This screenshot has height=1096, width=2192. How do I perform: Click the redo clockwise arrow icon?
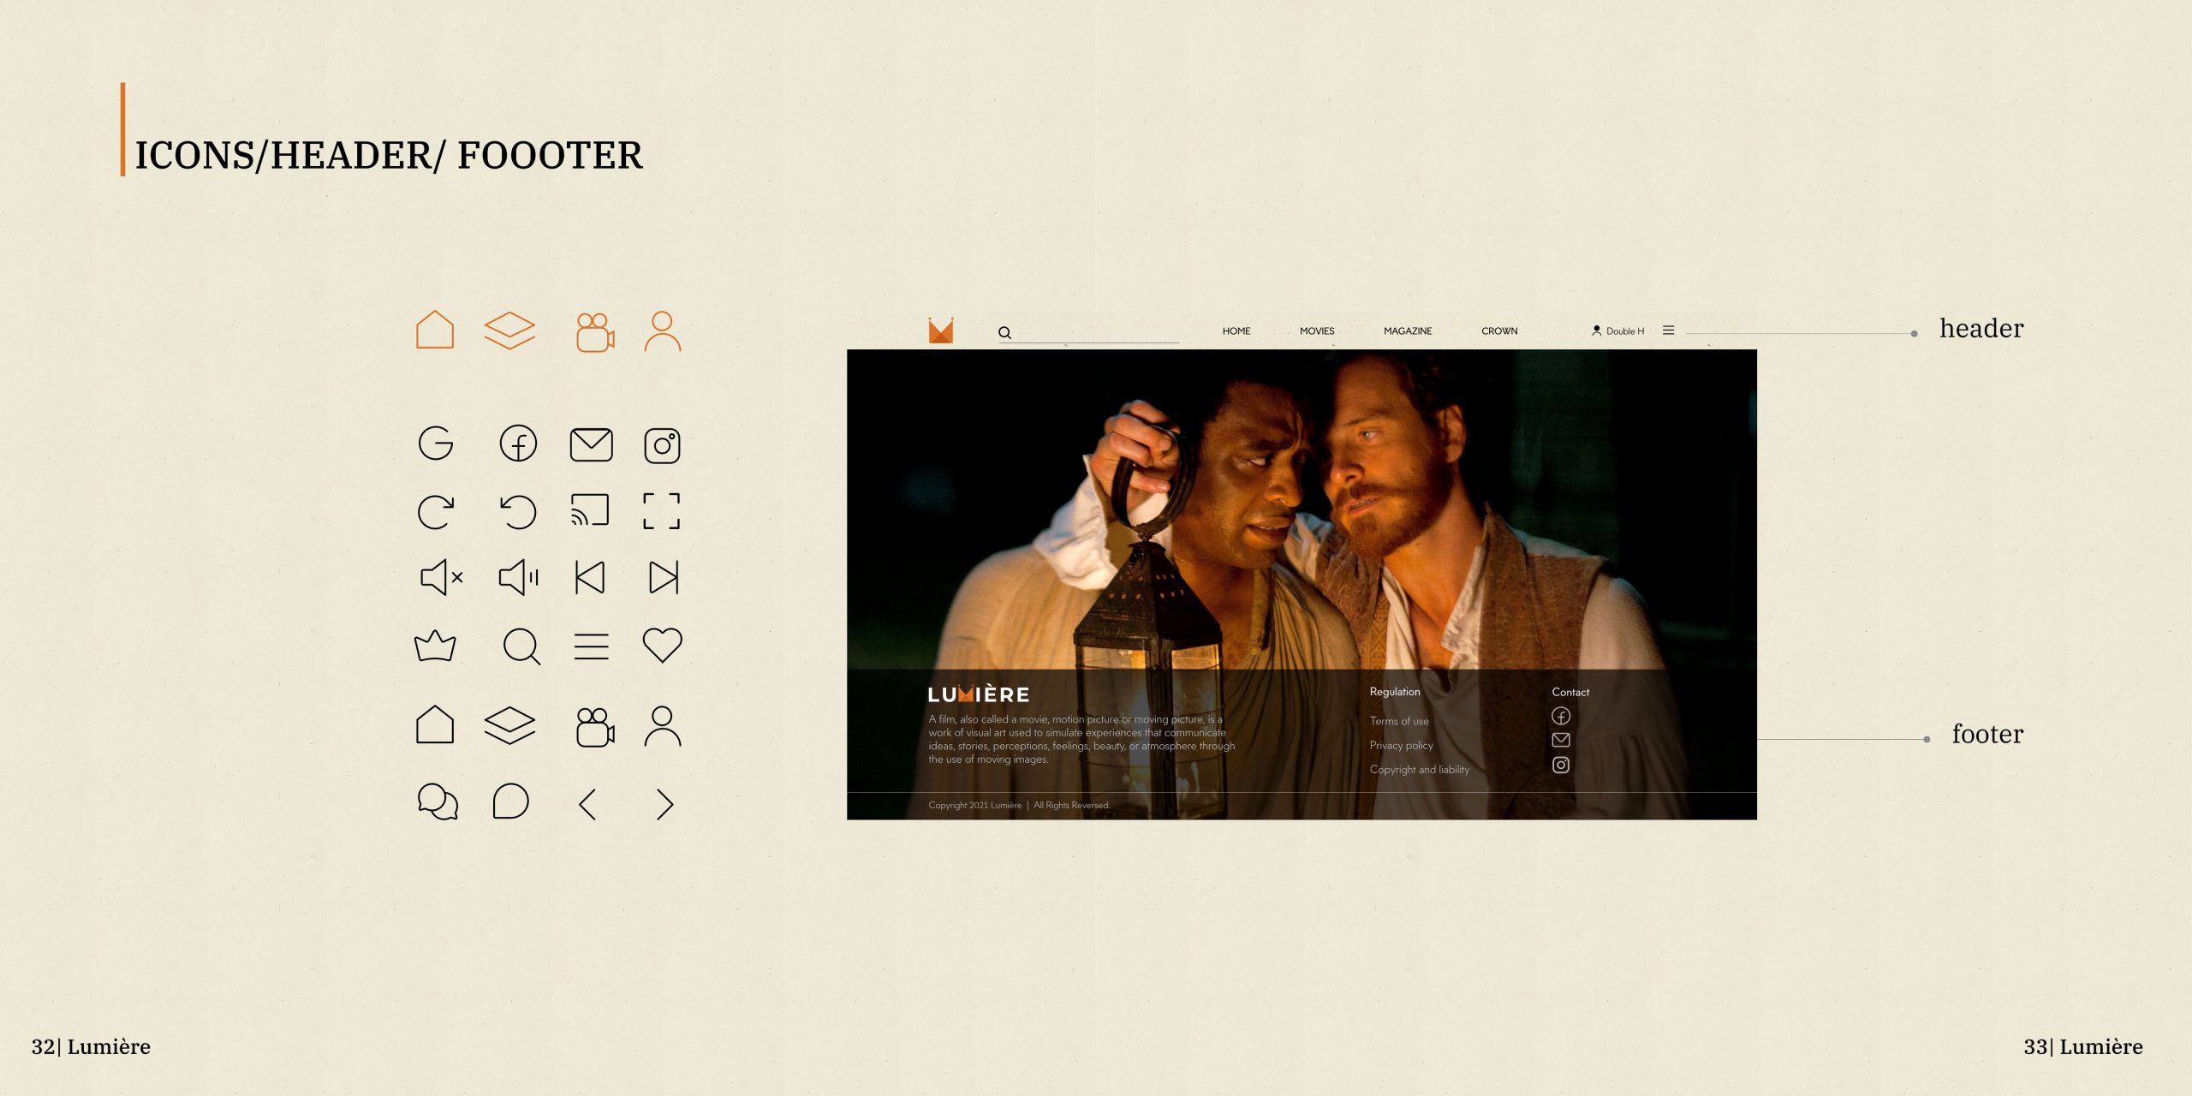tap(436, 512)
